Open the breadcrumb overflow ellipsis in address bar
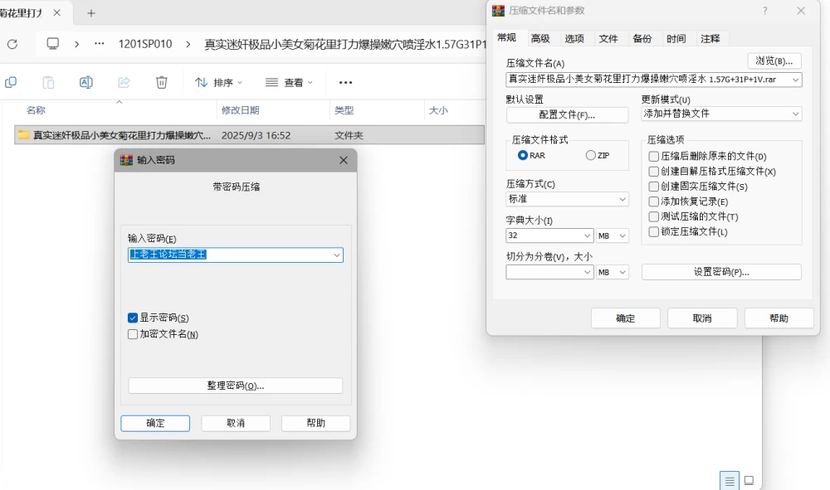Screen dimensions: 830x490 pos(99,44)
